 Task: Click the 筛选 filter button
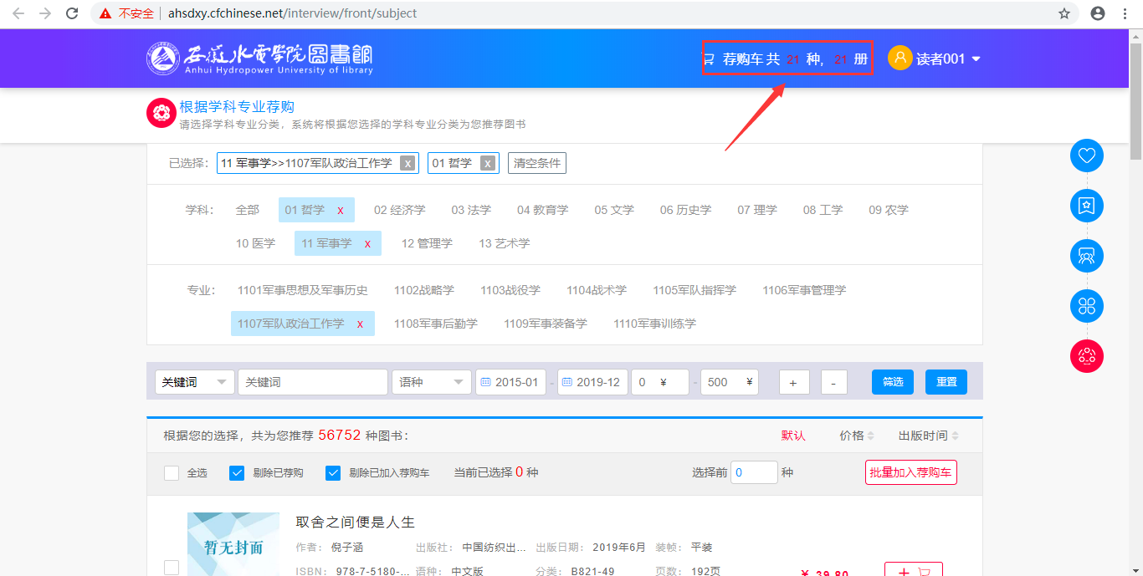(892, 382)
